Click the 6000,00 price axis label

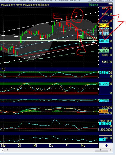[107, 55]
